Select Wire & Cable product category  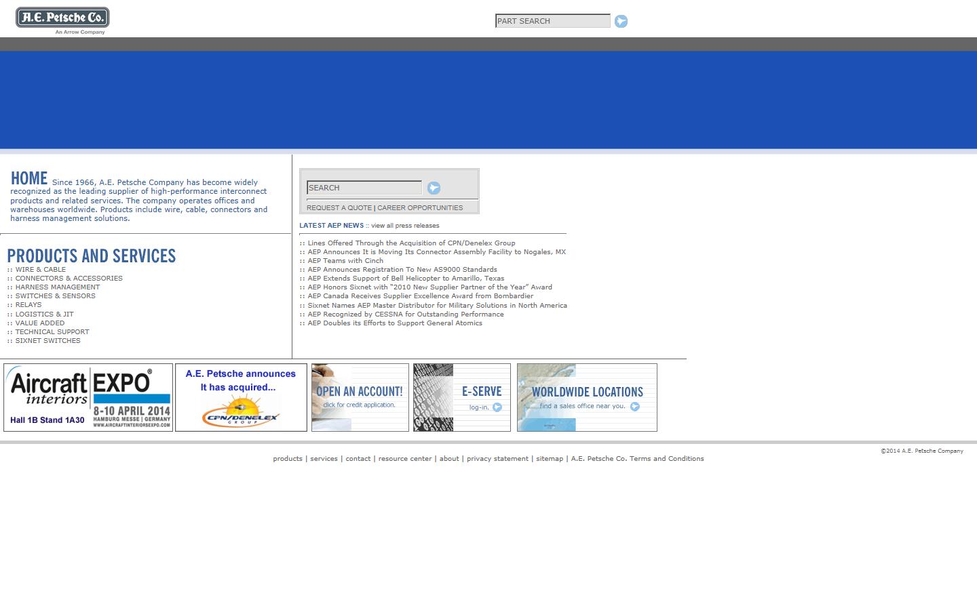41,270
